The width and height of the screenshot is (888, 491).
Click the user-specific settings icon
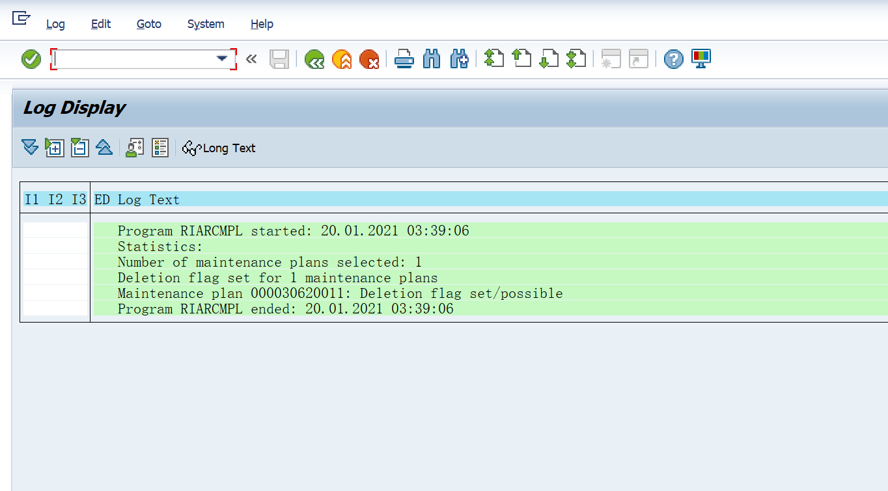point(135,148)
